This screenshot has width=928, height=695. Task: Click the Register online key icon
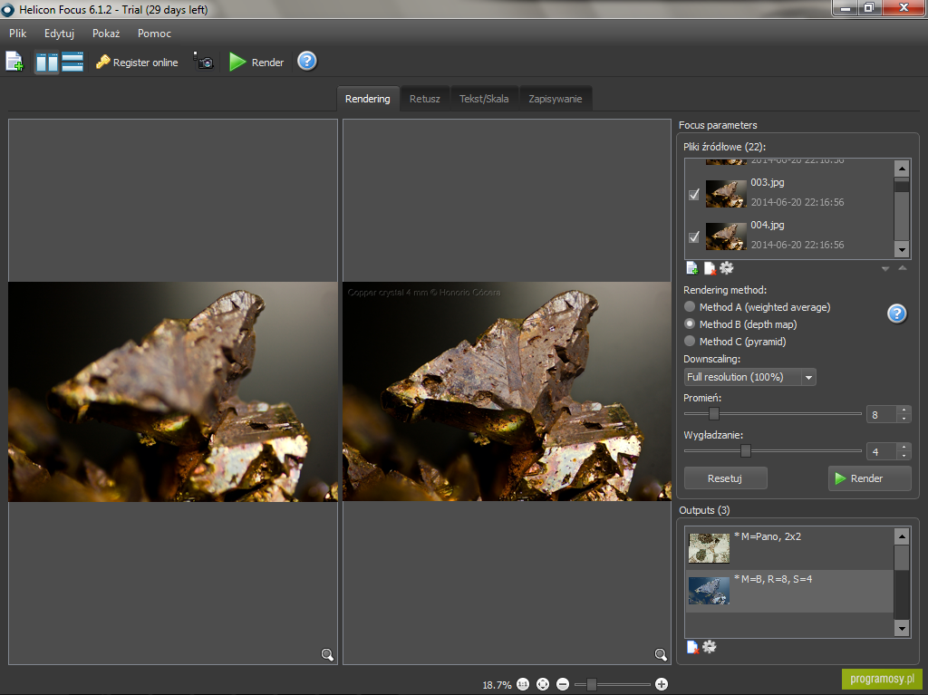coord(103,62)
